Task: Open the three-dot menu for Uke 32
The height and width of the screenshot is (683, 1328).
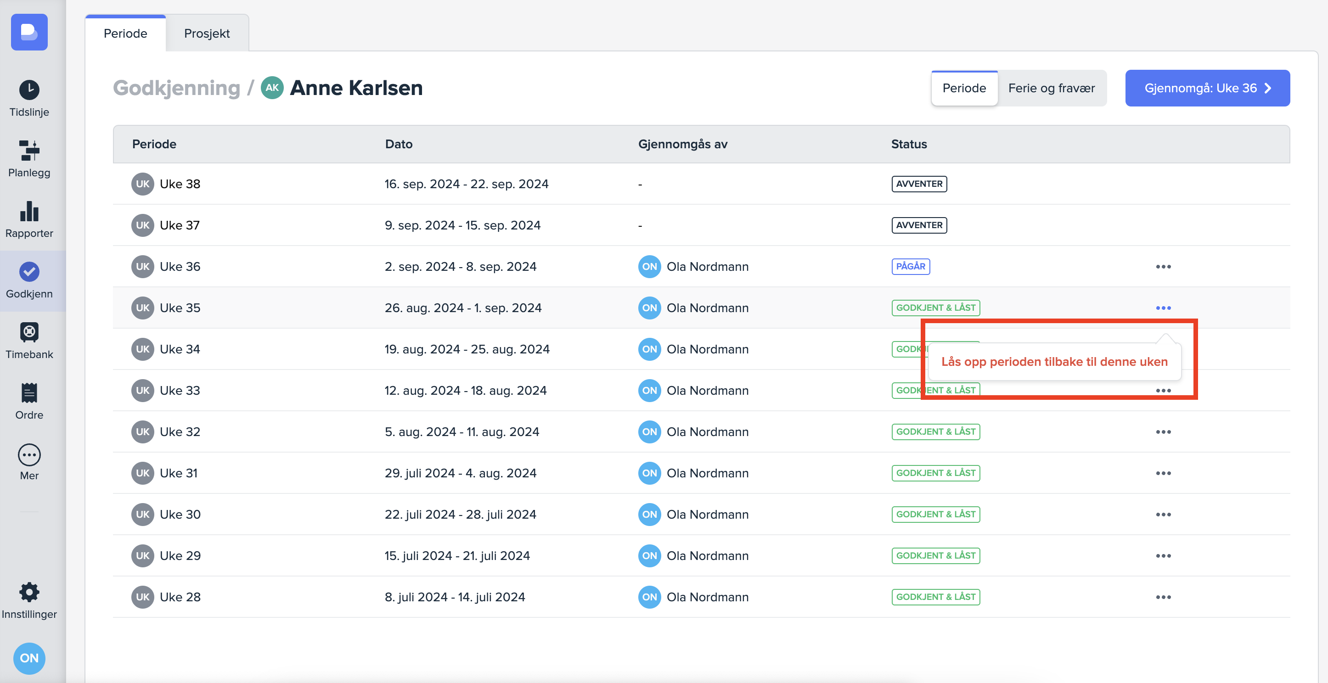Action: click(1163, 432)
